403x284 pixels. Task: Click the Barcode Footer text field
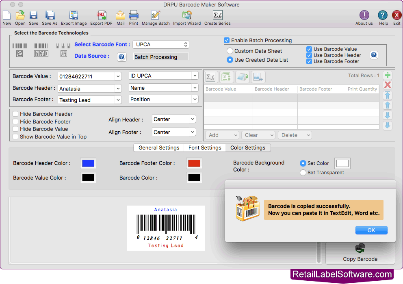[x=87, y=100]
